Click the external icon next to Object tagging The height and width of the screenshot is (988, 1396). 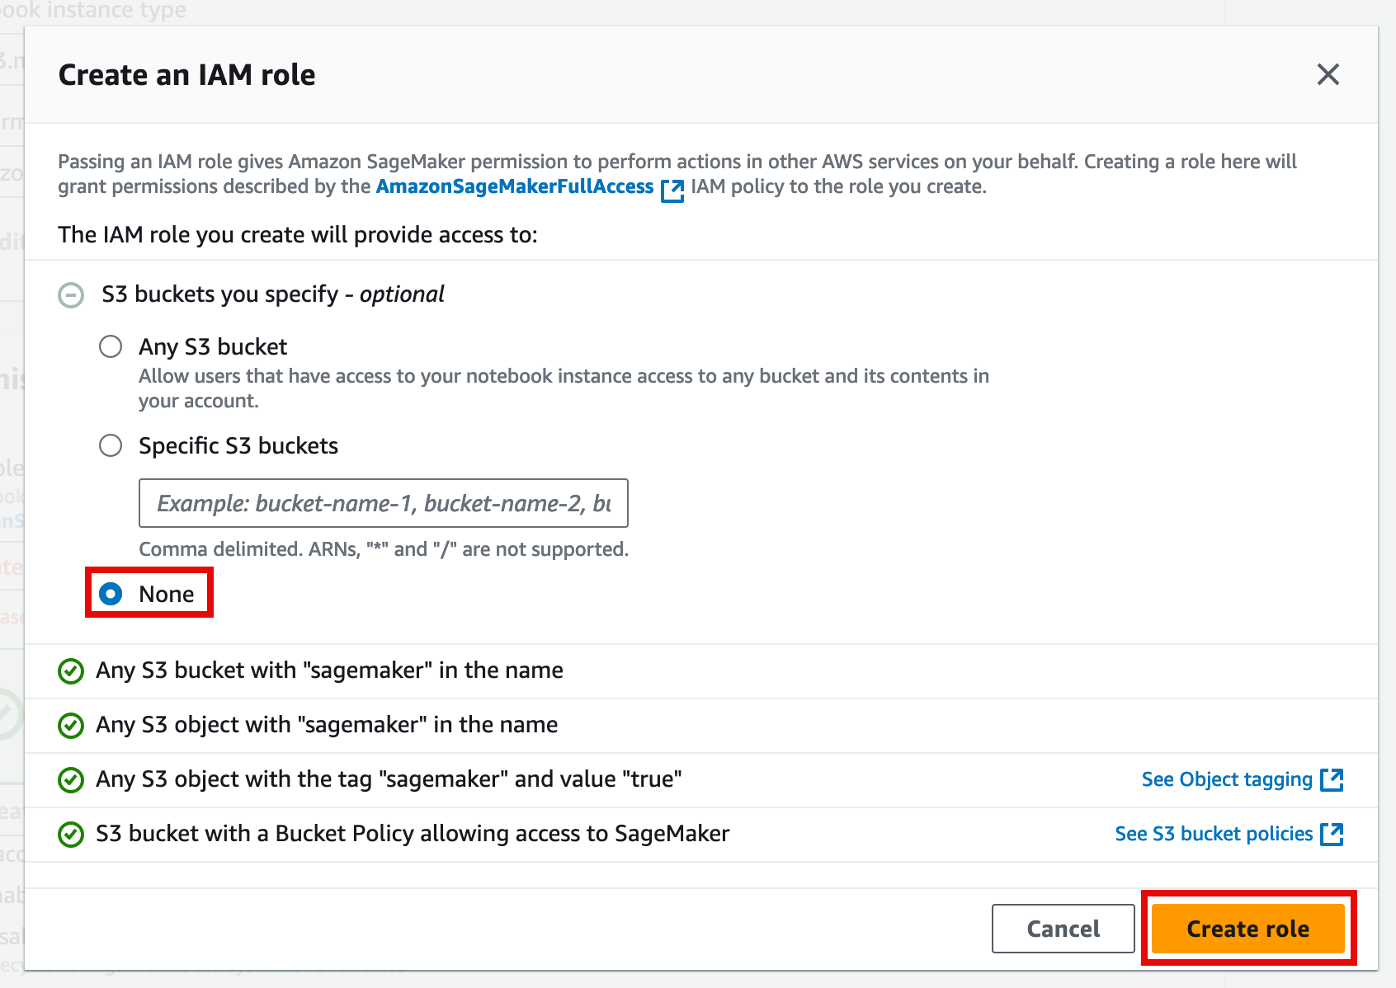tap(1332, 779)
